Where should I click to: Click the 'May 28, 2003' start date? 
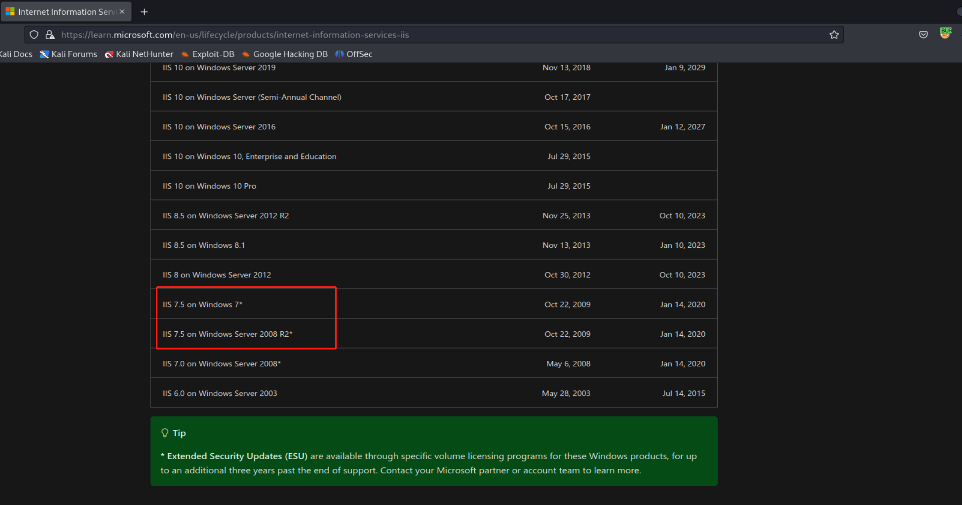566,393
